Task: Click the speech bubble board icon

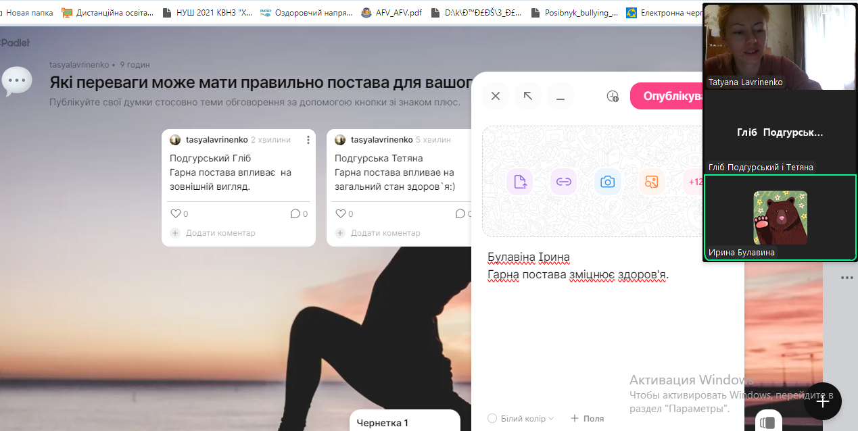Action: pos(17,81)
